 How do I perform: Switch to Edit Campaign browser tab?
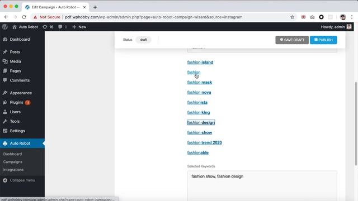point(55,7)
